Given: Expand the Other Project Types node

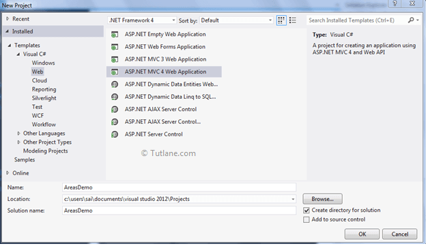Looking at the screenshot, I should [18, 142].
